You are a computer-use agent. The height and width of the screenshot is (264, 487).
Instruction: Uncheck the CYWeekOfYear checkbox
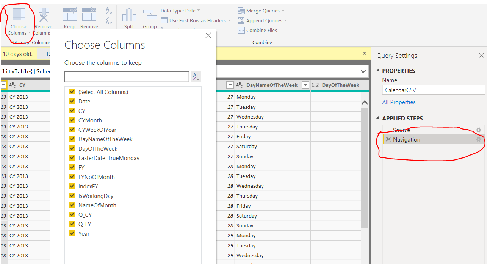[x=72, y=130]
